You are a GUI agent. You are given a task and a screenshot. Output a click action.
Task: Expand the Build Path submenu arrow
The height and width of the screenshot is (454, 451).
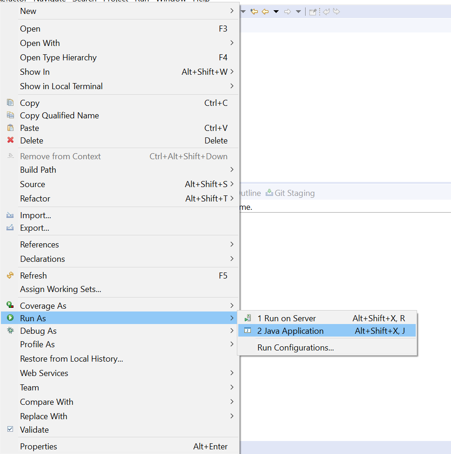click(232, 169)
